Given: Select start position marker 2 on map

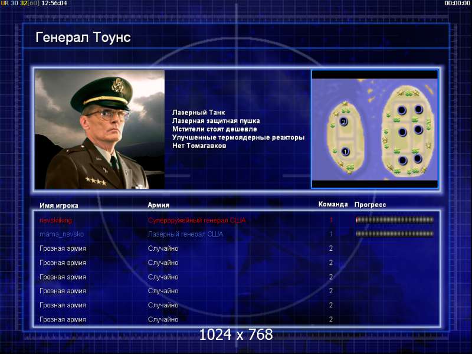Looking at the screenshot, I should tap(343, 122).
